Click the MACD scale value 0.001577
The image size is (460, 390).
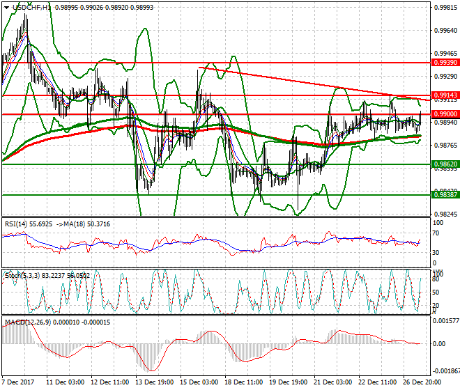point(446,321)
